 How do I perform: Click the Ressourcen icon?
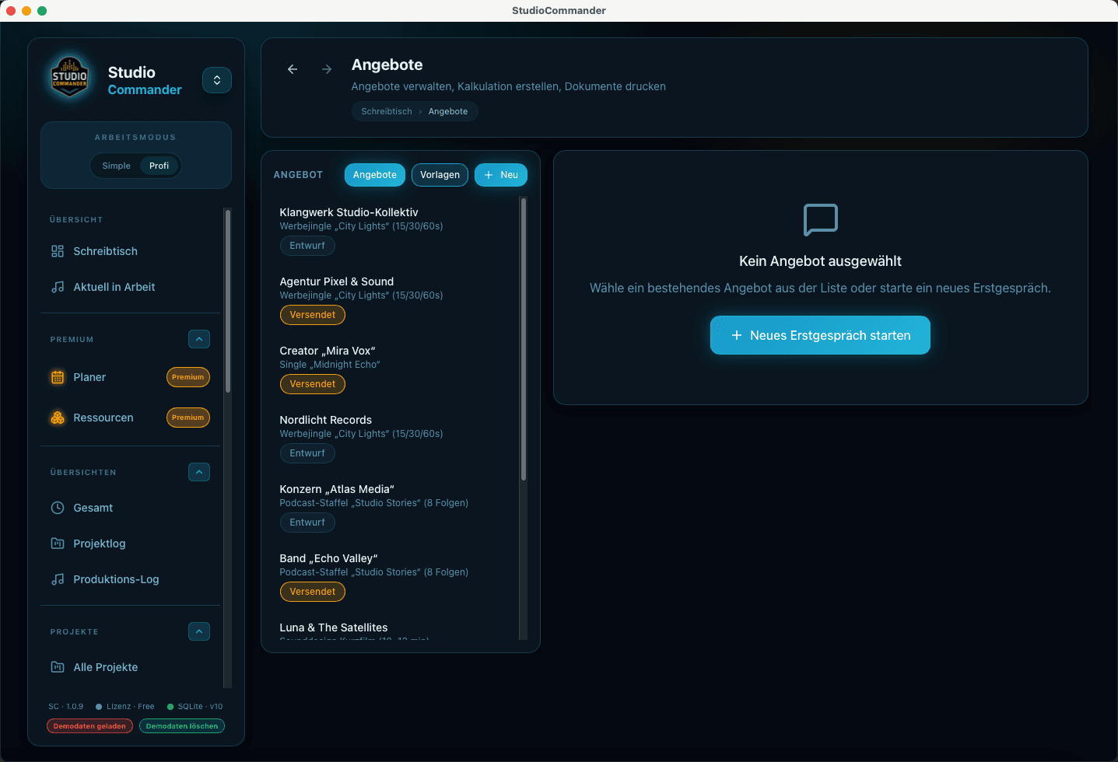pyautogui.click(x=58, y=418)
